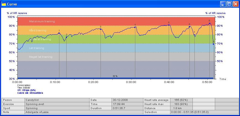Click heart rate max 183 (93%)

click(181, 104)
